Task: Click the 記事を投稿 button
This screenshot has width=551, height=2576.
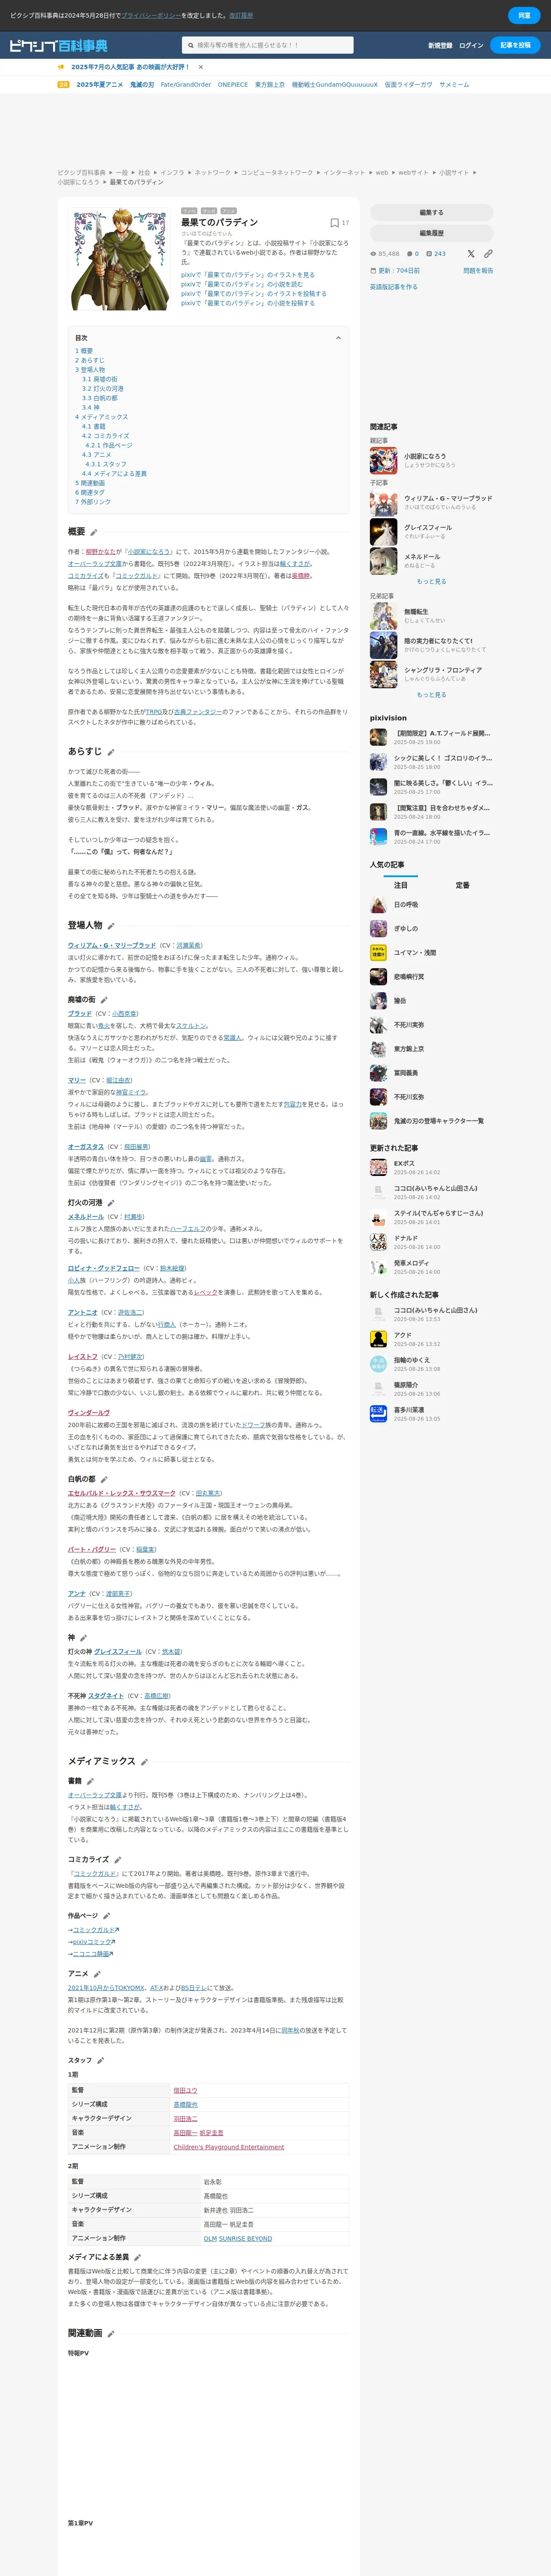Action: pos(515,45)
